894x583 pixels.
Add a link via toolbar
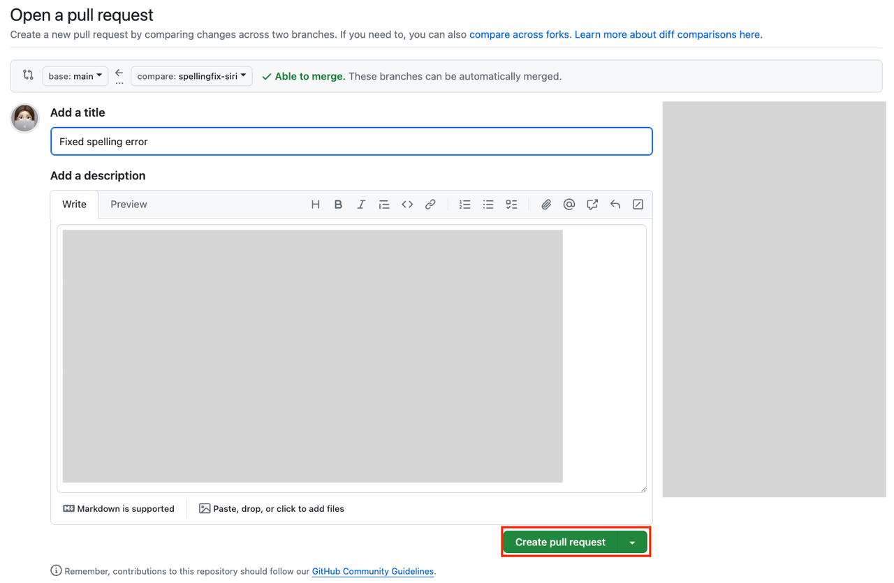coord(430,205)
